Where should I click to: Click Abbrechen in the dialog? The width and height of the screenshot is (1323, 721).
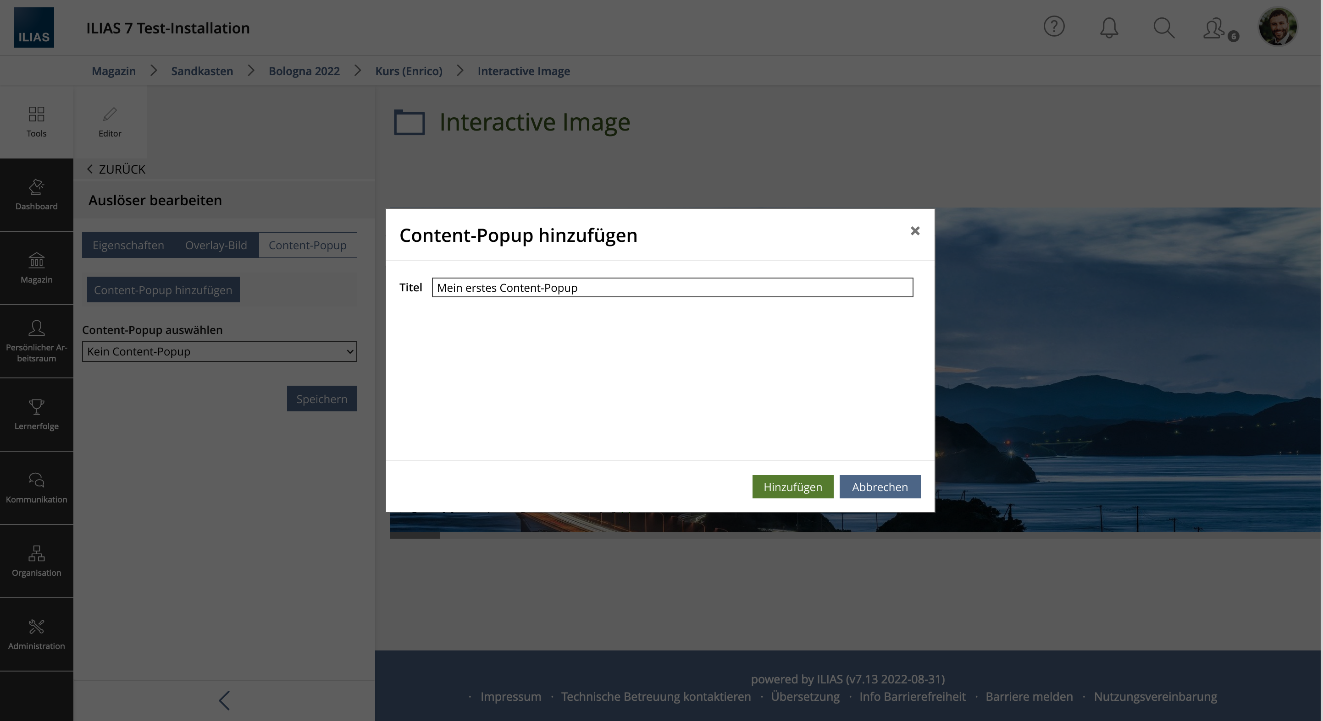(x=880, y=486)
